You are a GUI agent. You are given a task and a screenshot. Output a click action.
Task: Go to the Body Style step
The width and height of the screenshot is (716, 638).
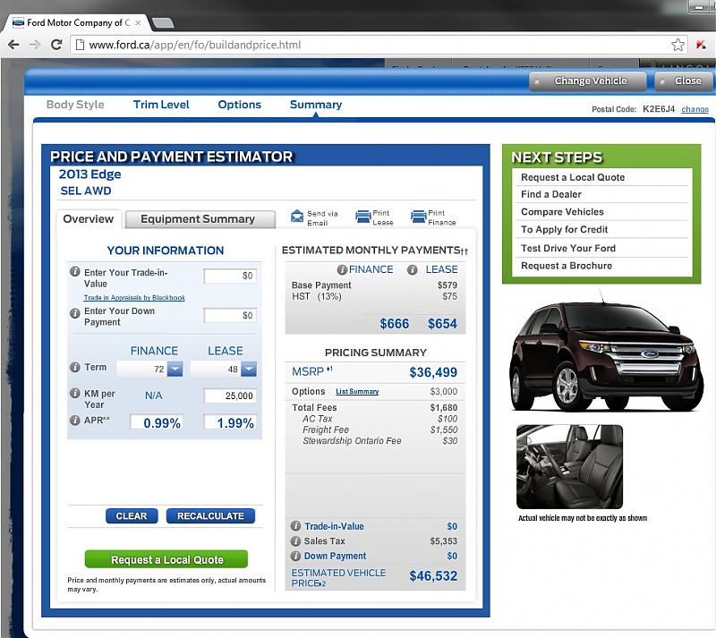(x=75, y=105)
